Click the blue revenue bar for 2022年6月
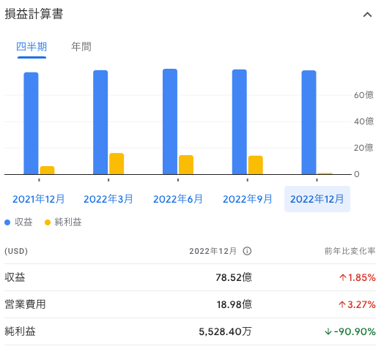Viewport: 384px width, 349px height. [x=170, y=121]
